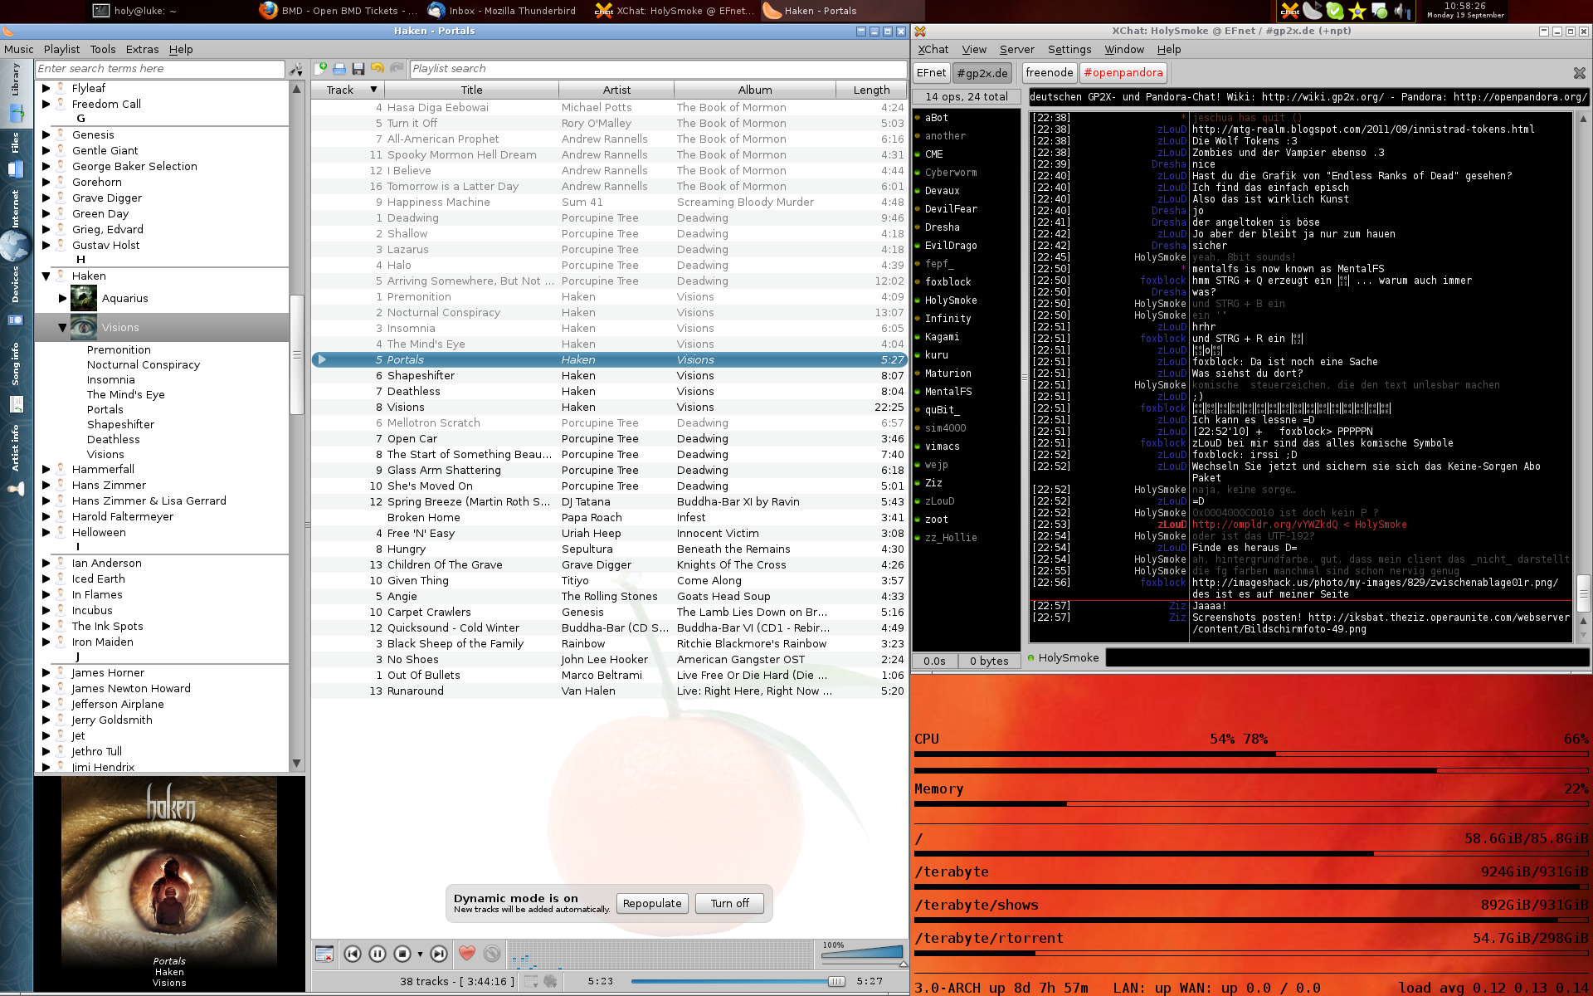Clear the playlist using the bottom-left list icon
1593x996 pixels.
coord(324,954)
